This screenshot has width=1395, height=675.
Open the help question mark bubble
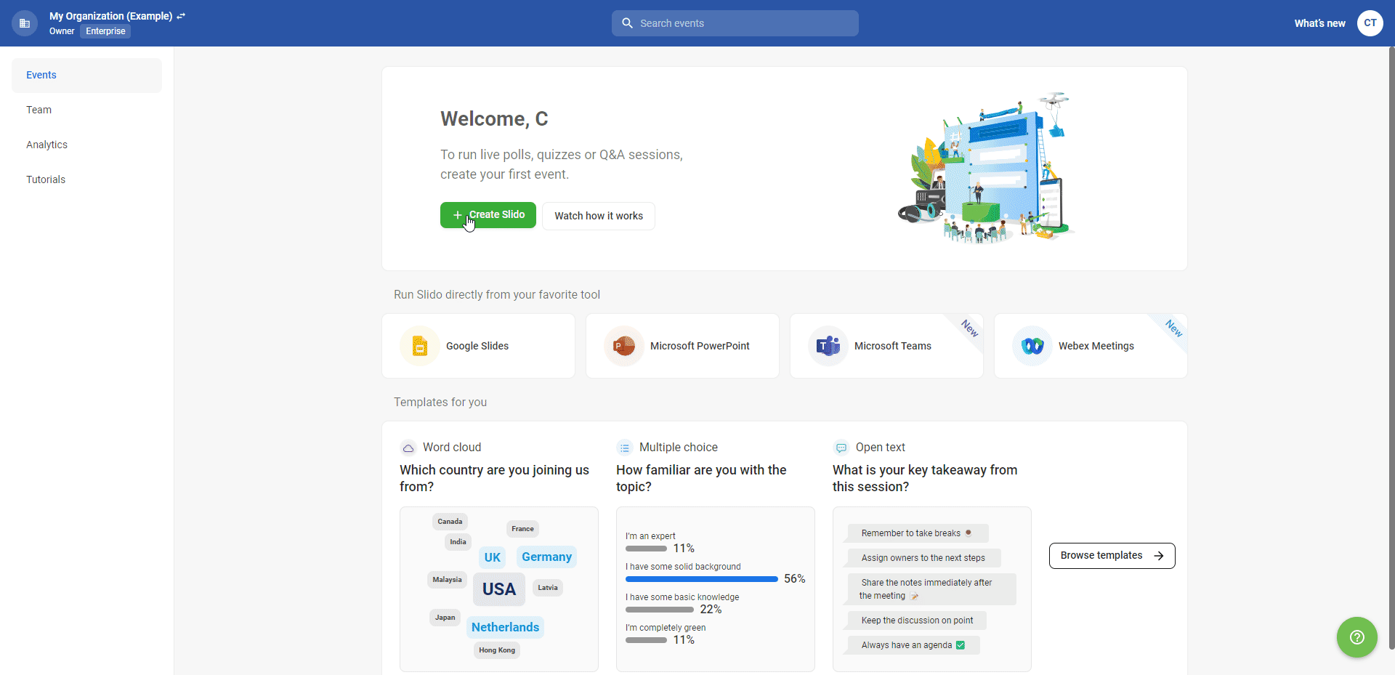1356,637
